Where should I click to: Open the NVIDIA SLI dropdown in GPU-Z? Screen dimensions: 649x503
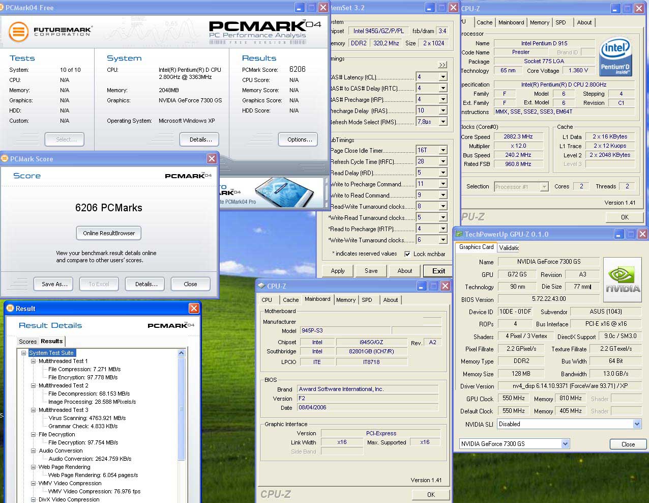click(637, 424)
